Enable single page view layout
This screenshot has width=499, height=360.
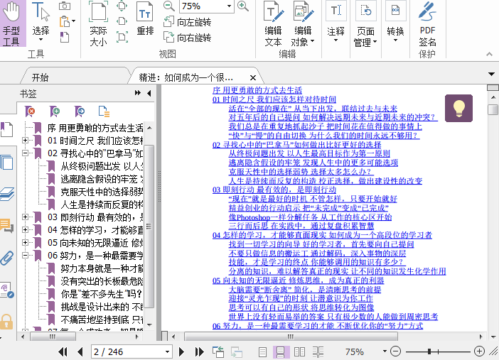tap(263, 351)
